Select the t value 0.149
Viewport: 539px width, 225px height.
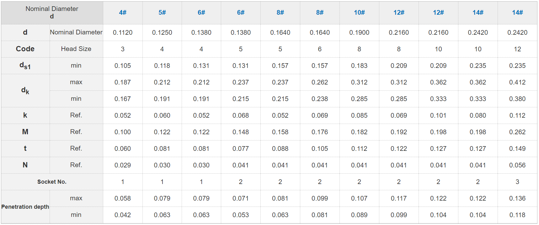(x=517, y=149)
